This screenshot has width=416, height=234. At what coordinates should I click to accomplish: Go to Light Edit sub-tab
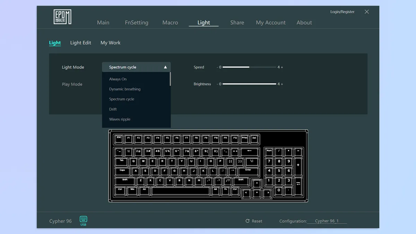[80, 43]
